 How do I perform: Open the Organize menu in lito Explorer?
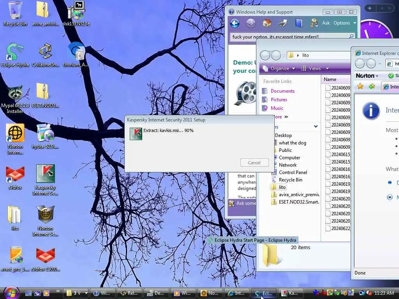tap(279, 69)
